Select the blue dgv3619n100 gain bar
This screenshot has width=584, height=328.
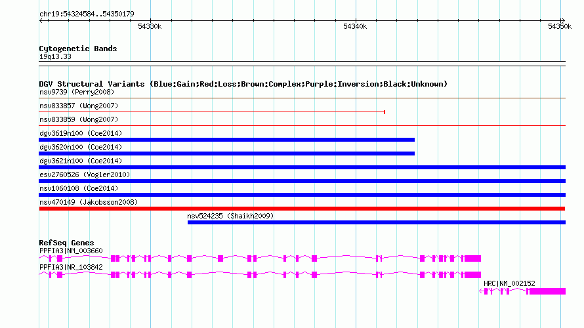227,140
